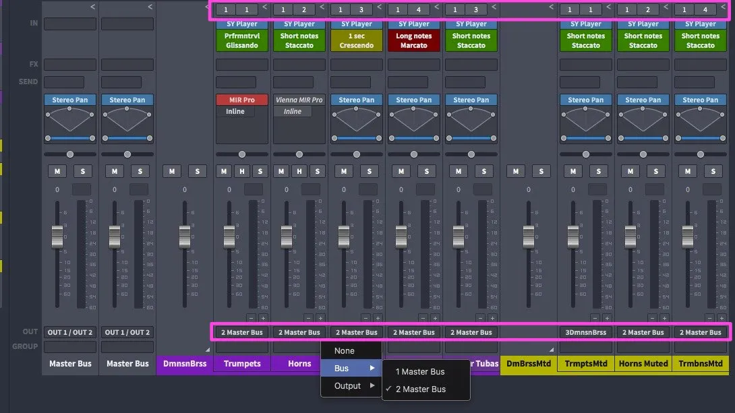This screenshot has width=735, height=413.
Task: Select the DmnsnBrss channel name label
Action: 185,364
